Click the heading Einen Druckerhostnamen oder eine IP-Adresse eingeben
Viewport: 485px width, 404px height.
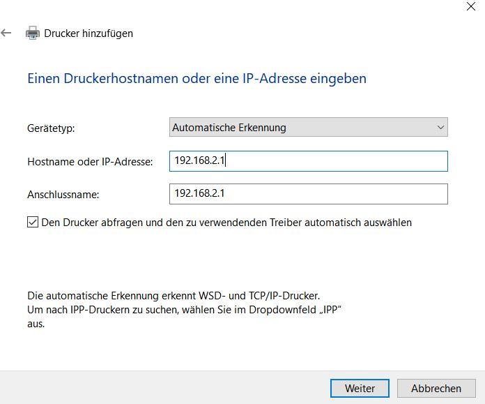[197, 78]
